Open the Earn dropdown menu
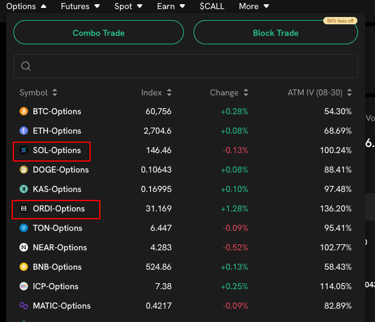 (170, 7)
